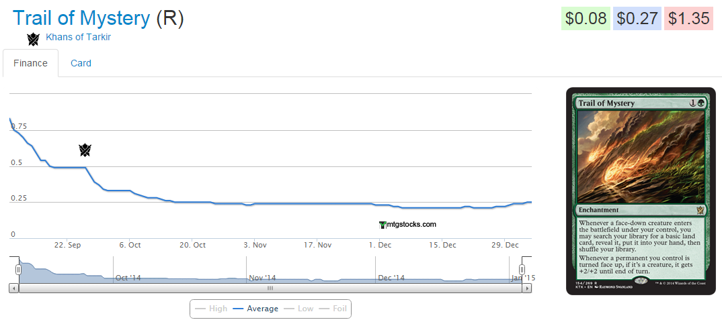This screenshot has height=320, width=722.
Task: Click the blue $0.27 average price badge
Action: point(637,18)
